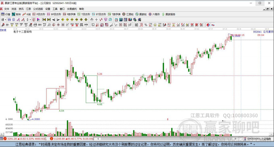The image size is (274, 147).
Task: Open the 9T四方形 tool
Action: pyautogui.click(x=99, y=14)
